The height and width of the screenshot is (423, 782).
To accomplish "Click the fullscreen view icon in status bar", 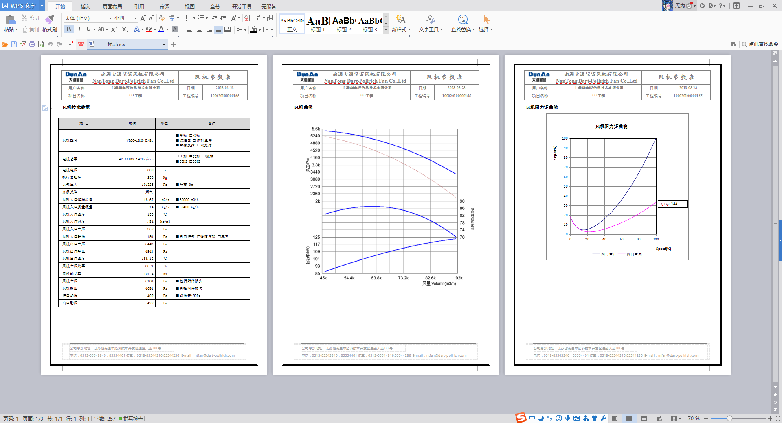I will pyautogui.click(x=614, y=418).
